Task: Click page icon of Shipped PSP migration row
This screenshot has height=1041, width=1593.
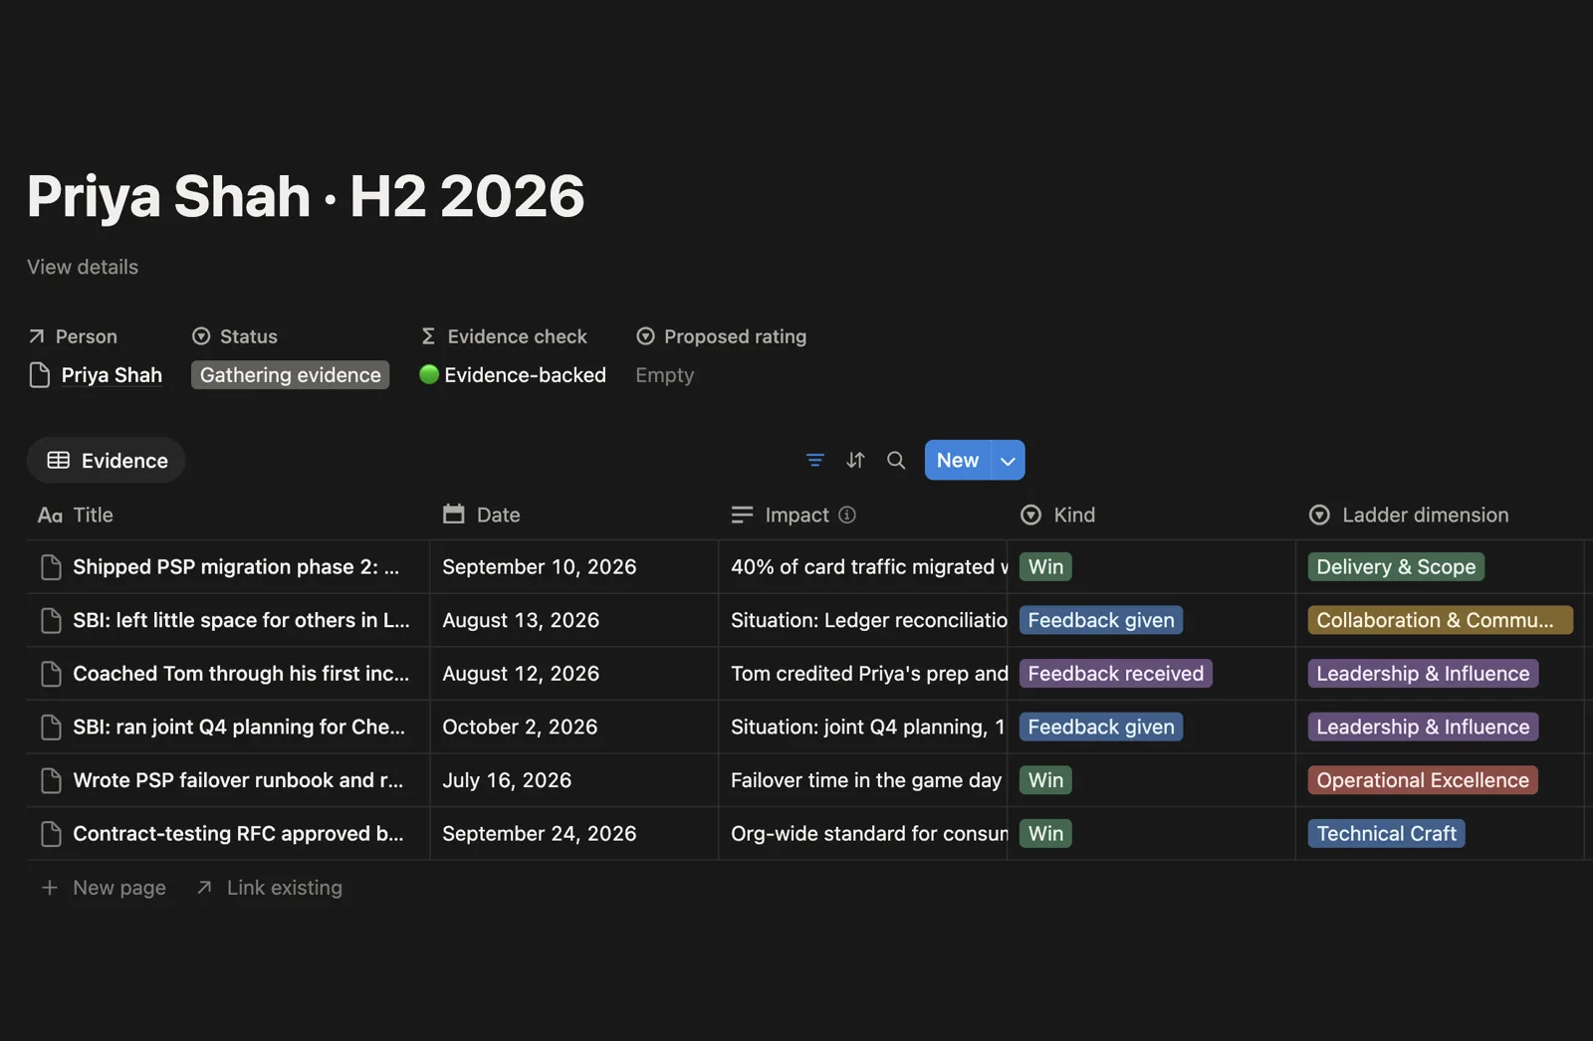Action: (51, 567)
